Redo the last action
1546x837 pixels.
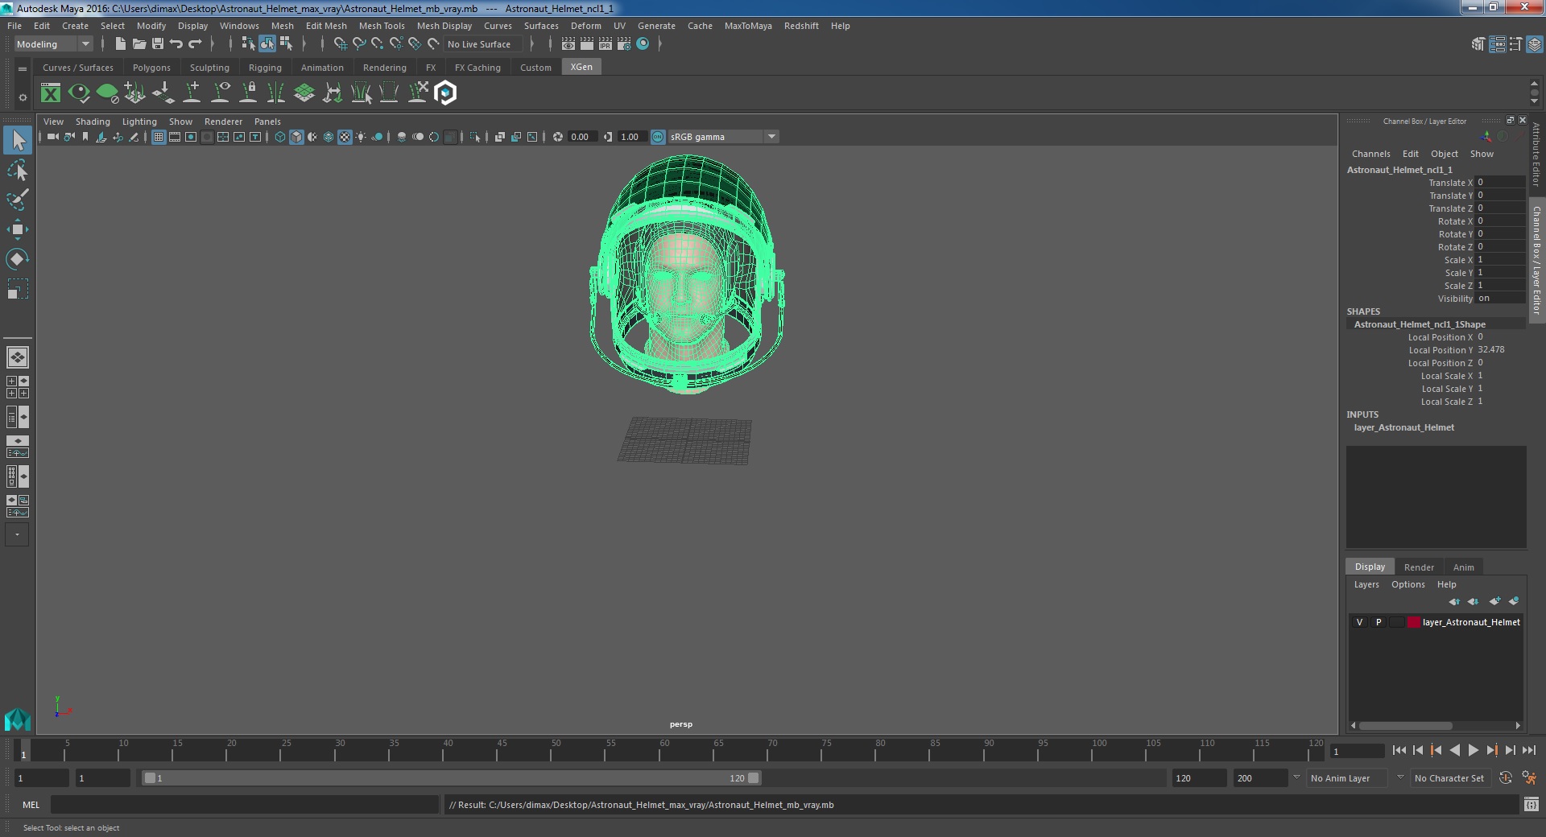coord(195,44)
